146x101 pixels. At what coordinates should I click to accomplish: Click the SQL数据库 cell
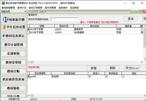[95, 32]
